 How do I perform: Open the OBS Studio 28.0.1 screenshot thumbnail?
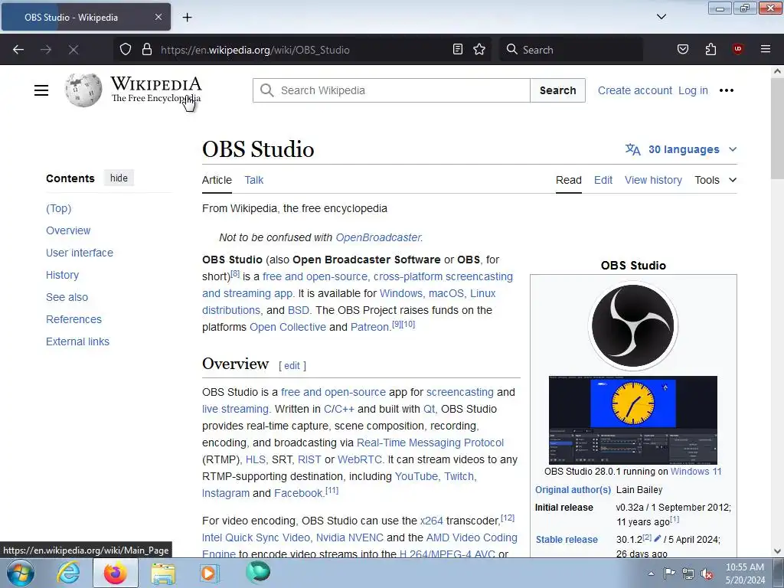coord(633,420)
